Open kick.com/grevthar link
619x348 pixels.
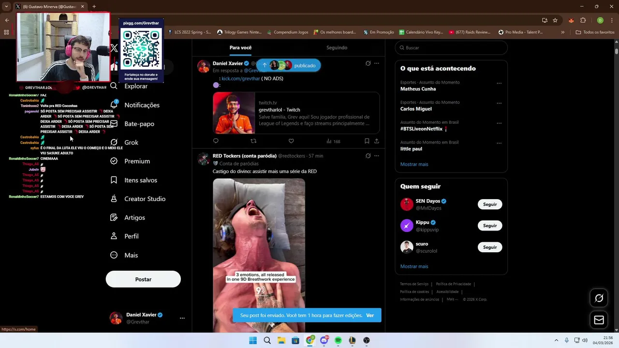(x=240, y=78)
